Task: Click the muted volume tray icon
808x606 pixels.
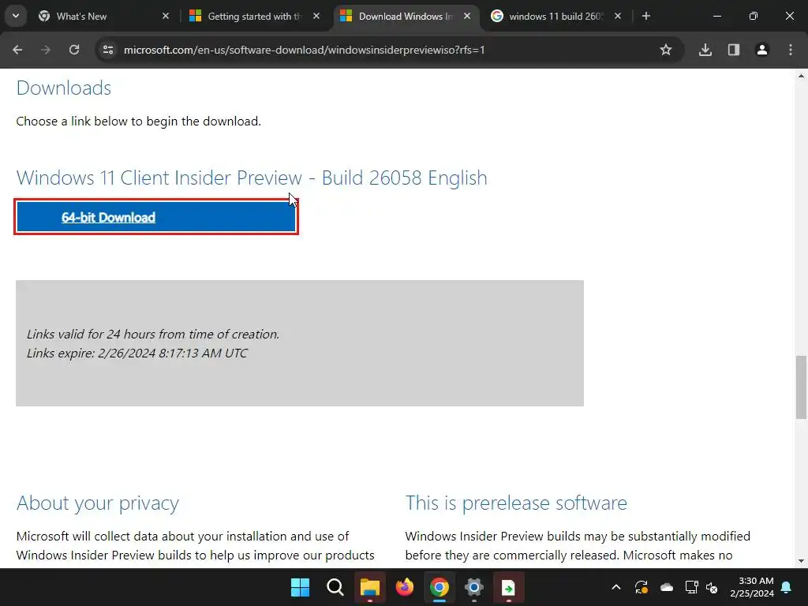Action: (712, 587)
